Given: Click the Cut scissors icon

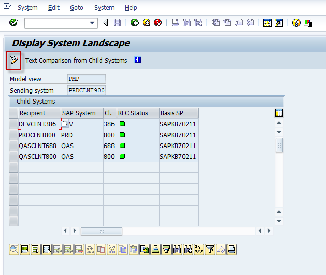Looking at the screenshot, I should coord(112,250).
